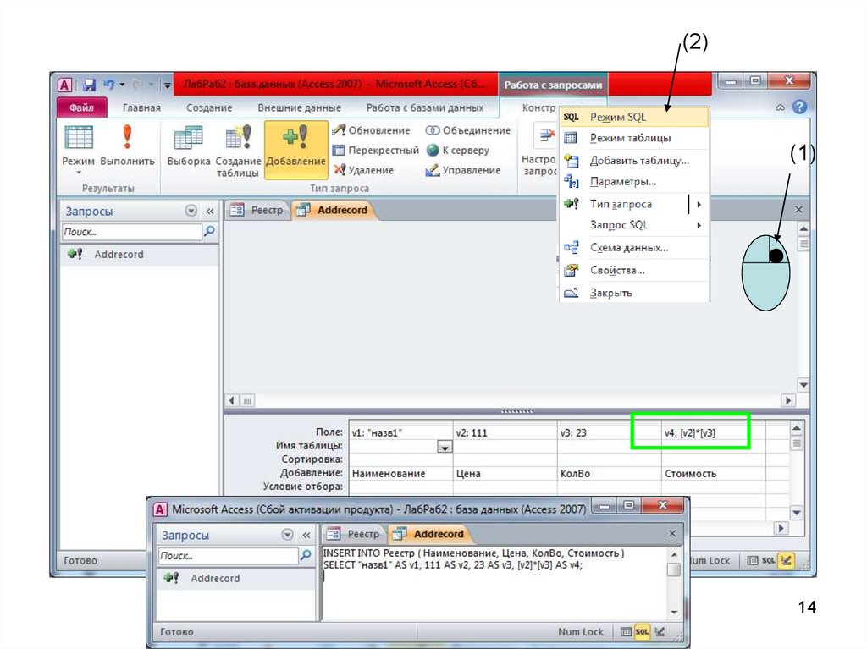The width and height of the screenshot is (867, 649).
Task: Switch to SQL view via main status bar
Action: [769, 560]
